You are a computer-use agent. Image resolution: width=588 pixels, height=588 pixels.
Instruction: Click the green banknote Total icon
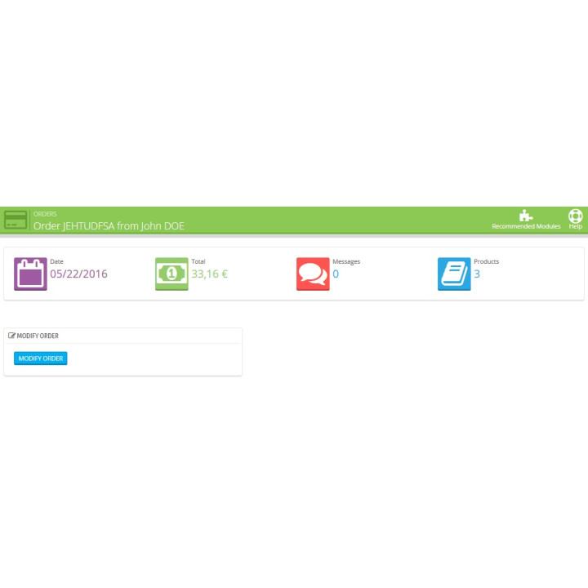[171, 274]
